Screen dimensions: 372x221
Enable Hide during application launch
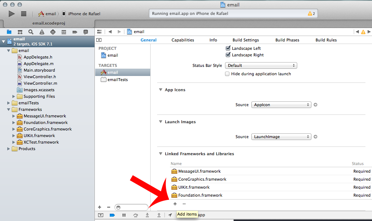tap(228, 74)
